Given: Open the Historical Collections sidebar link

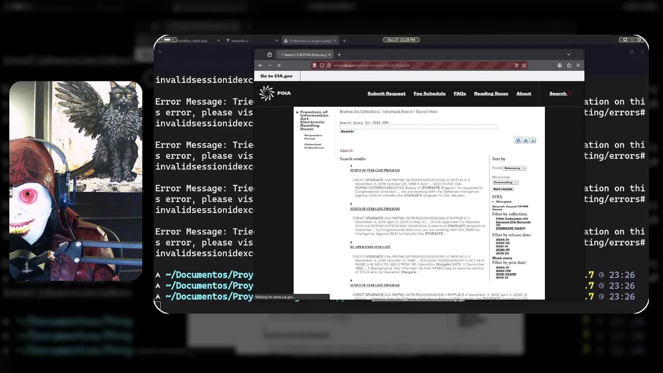Looking at the screenshot, I should click(314, 146).
